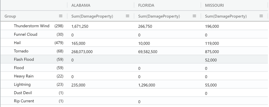Expand the Tornado group row

(21, 51)
